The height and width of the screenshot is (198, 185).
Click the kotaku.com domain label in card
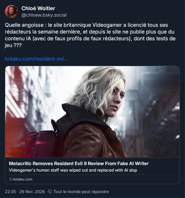pos(23,179)
